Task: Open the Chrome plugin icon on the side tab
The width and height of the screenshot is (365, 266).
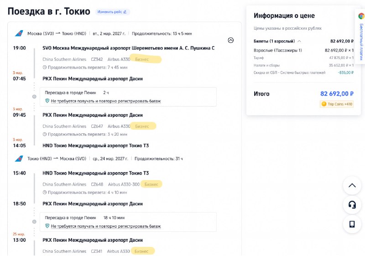Action: [x=361, y=16]
